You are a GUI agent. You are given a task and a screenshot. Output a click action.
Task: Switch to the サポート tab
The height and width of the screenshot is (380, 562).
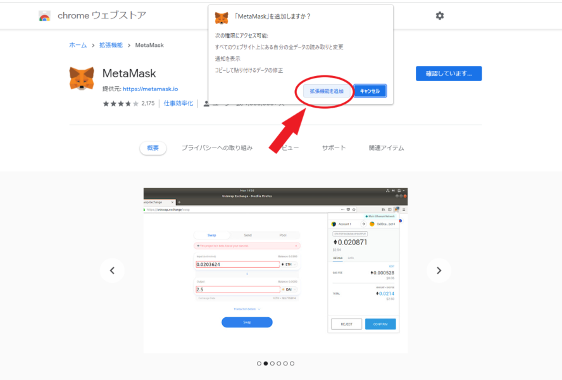(x=334, y=148)
